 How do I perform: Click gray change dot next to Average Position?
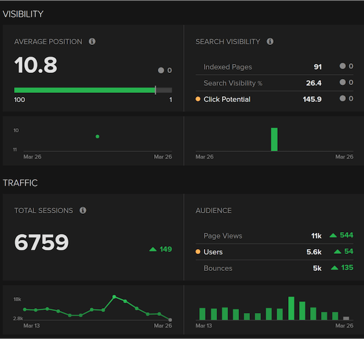(161, 70)
